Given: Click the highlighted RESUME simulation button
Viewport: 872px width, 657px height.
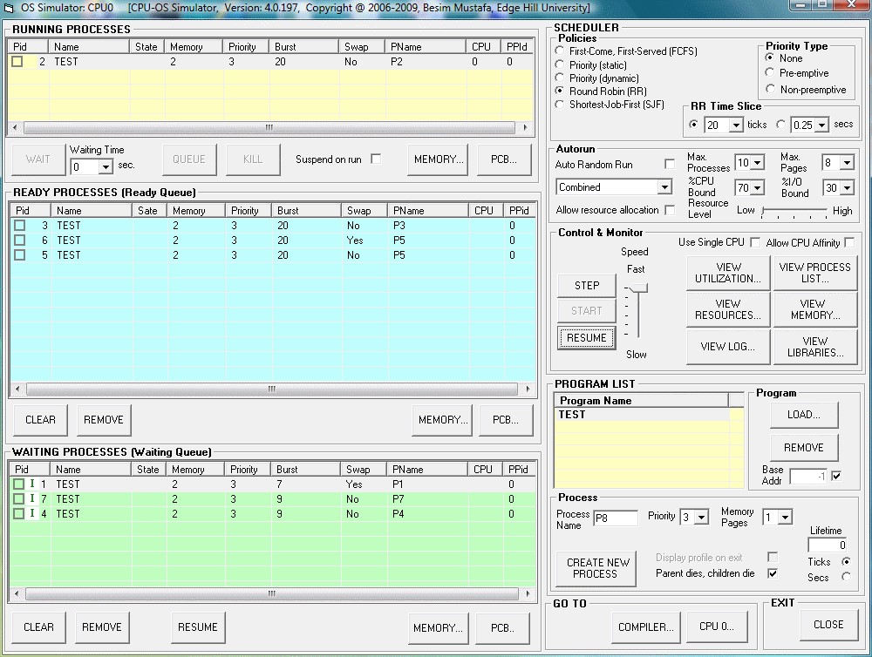Looking at the screenshot, I should 586,338.
